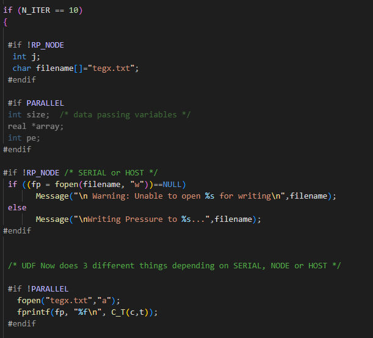Click the 'UDF Now does 3 different things' comment
The width and height of the screenshot is (373, 338).
pyautogui.click(x=175, y=265)
